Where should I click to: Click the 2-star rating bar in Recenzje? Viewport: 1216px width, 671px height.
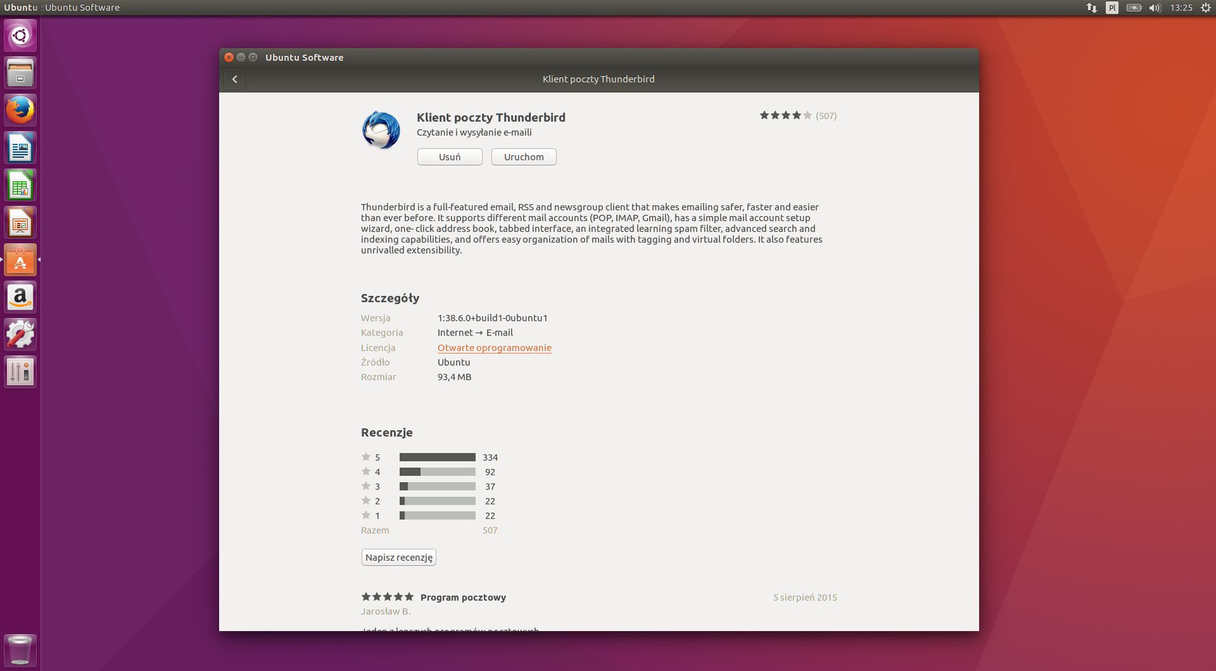click(438, 501)
